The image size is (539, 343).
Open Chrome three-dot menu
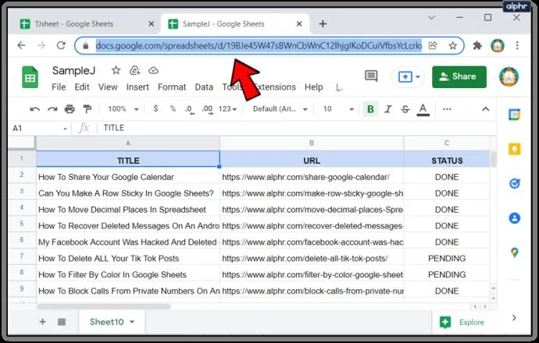[x=517, y=45]
